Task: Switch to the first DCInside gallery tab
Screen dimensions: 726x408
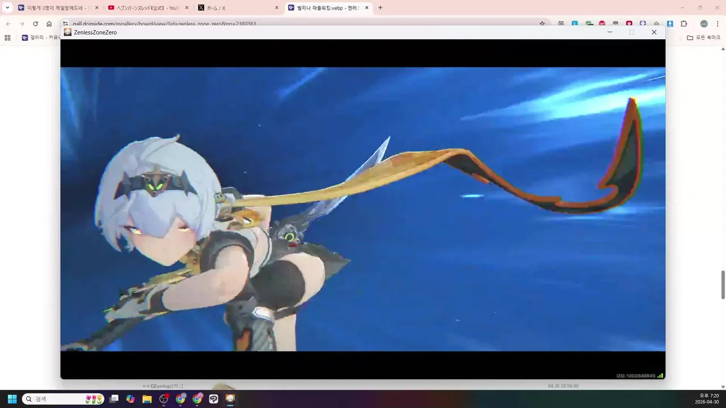Action: click(58, 8)
